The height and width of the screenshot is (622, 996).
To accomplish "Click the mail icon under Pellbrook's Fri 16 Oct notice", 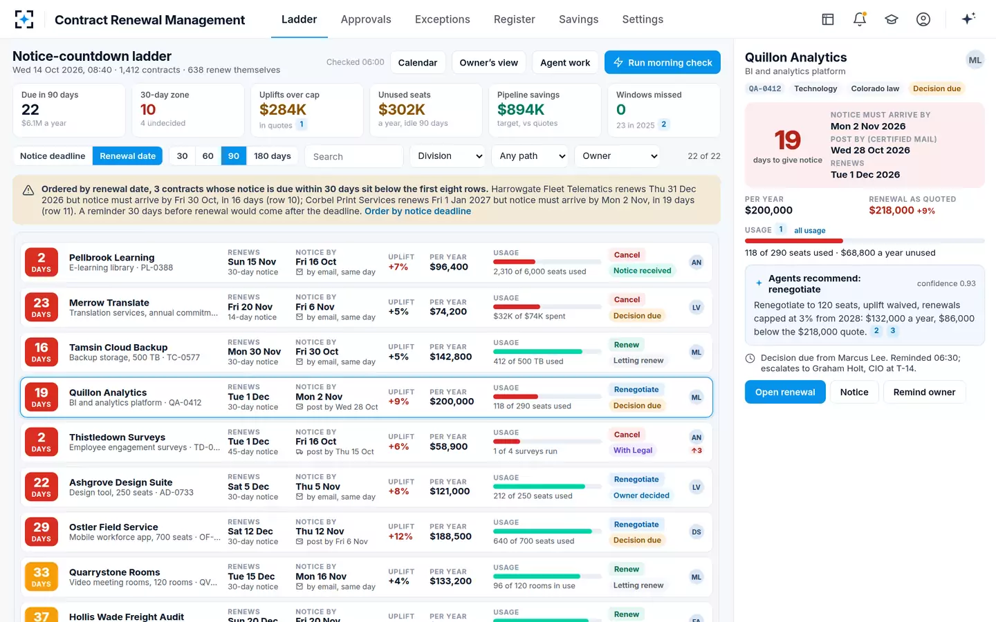I will point(299,272).
